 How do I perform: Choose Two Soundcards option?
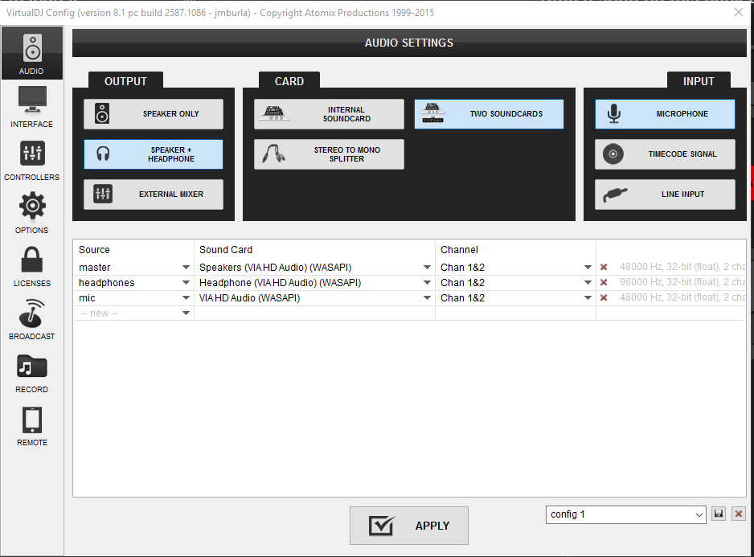pyautogui.click(x=489, y=114)
